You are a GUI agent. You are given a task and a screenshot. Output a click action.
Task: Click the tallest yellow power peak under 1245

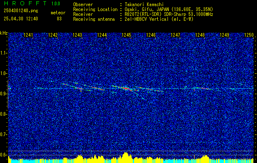coord(126,157)
